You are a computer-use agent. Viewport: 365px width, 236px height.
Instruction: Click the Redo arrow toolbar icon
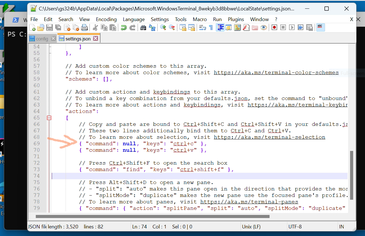tap(132, 28)
